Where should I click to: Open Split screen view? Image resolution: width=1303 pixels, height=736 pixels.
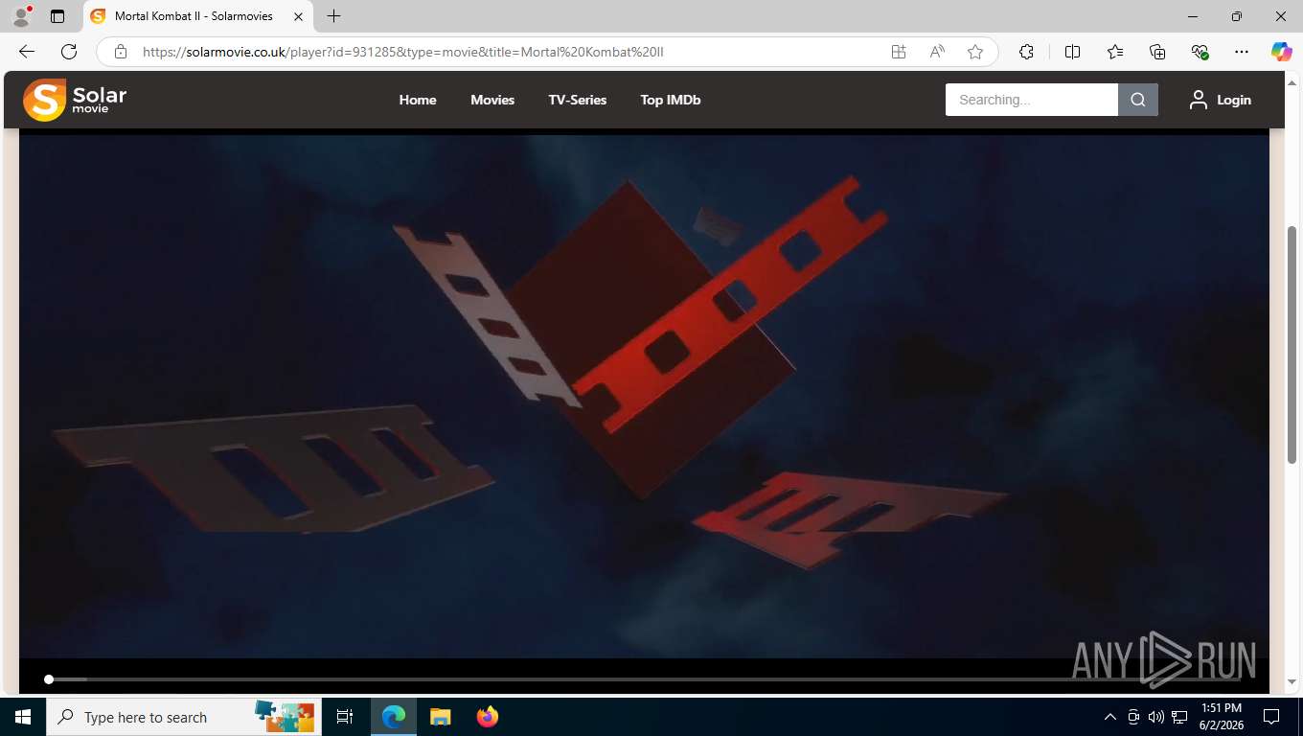[1072, 52]
